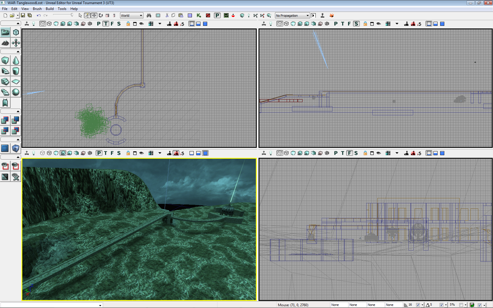This screenshot has width=493, height=308.
Task: Open the No Propagation dropdown
Action: [292, 16]
